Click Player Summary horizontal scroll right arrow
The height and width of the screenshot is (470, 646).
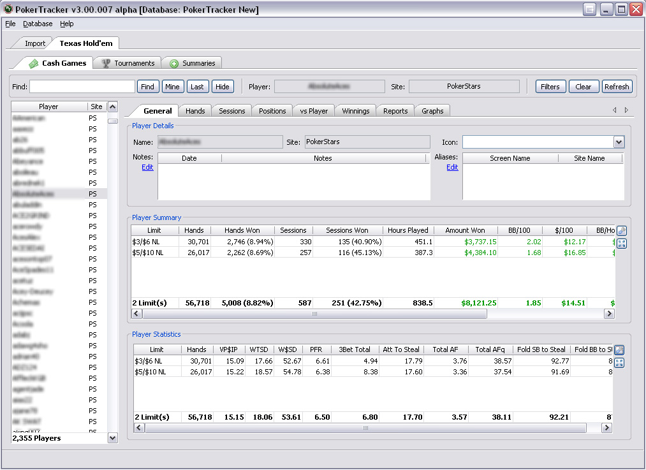[x=609, y=314]
